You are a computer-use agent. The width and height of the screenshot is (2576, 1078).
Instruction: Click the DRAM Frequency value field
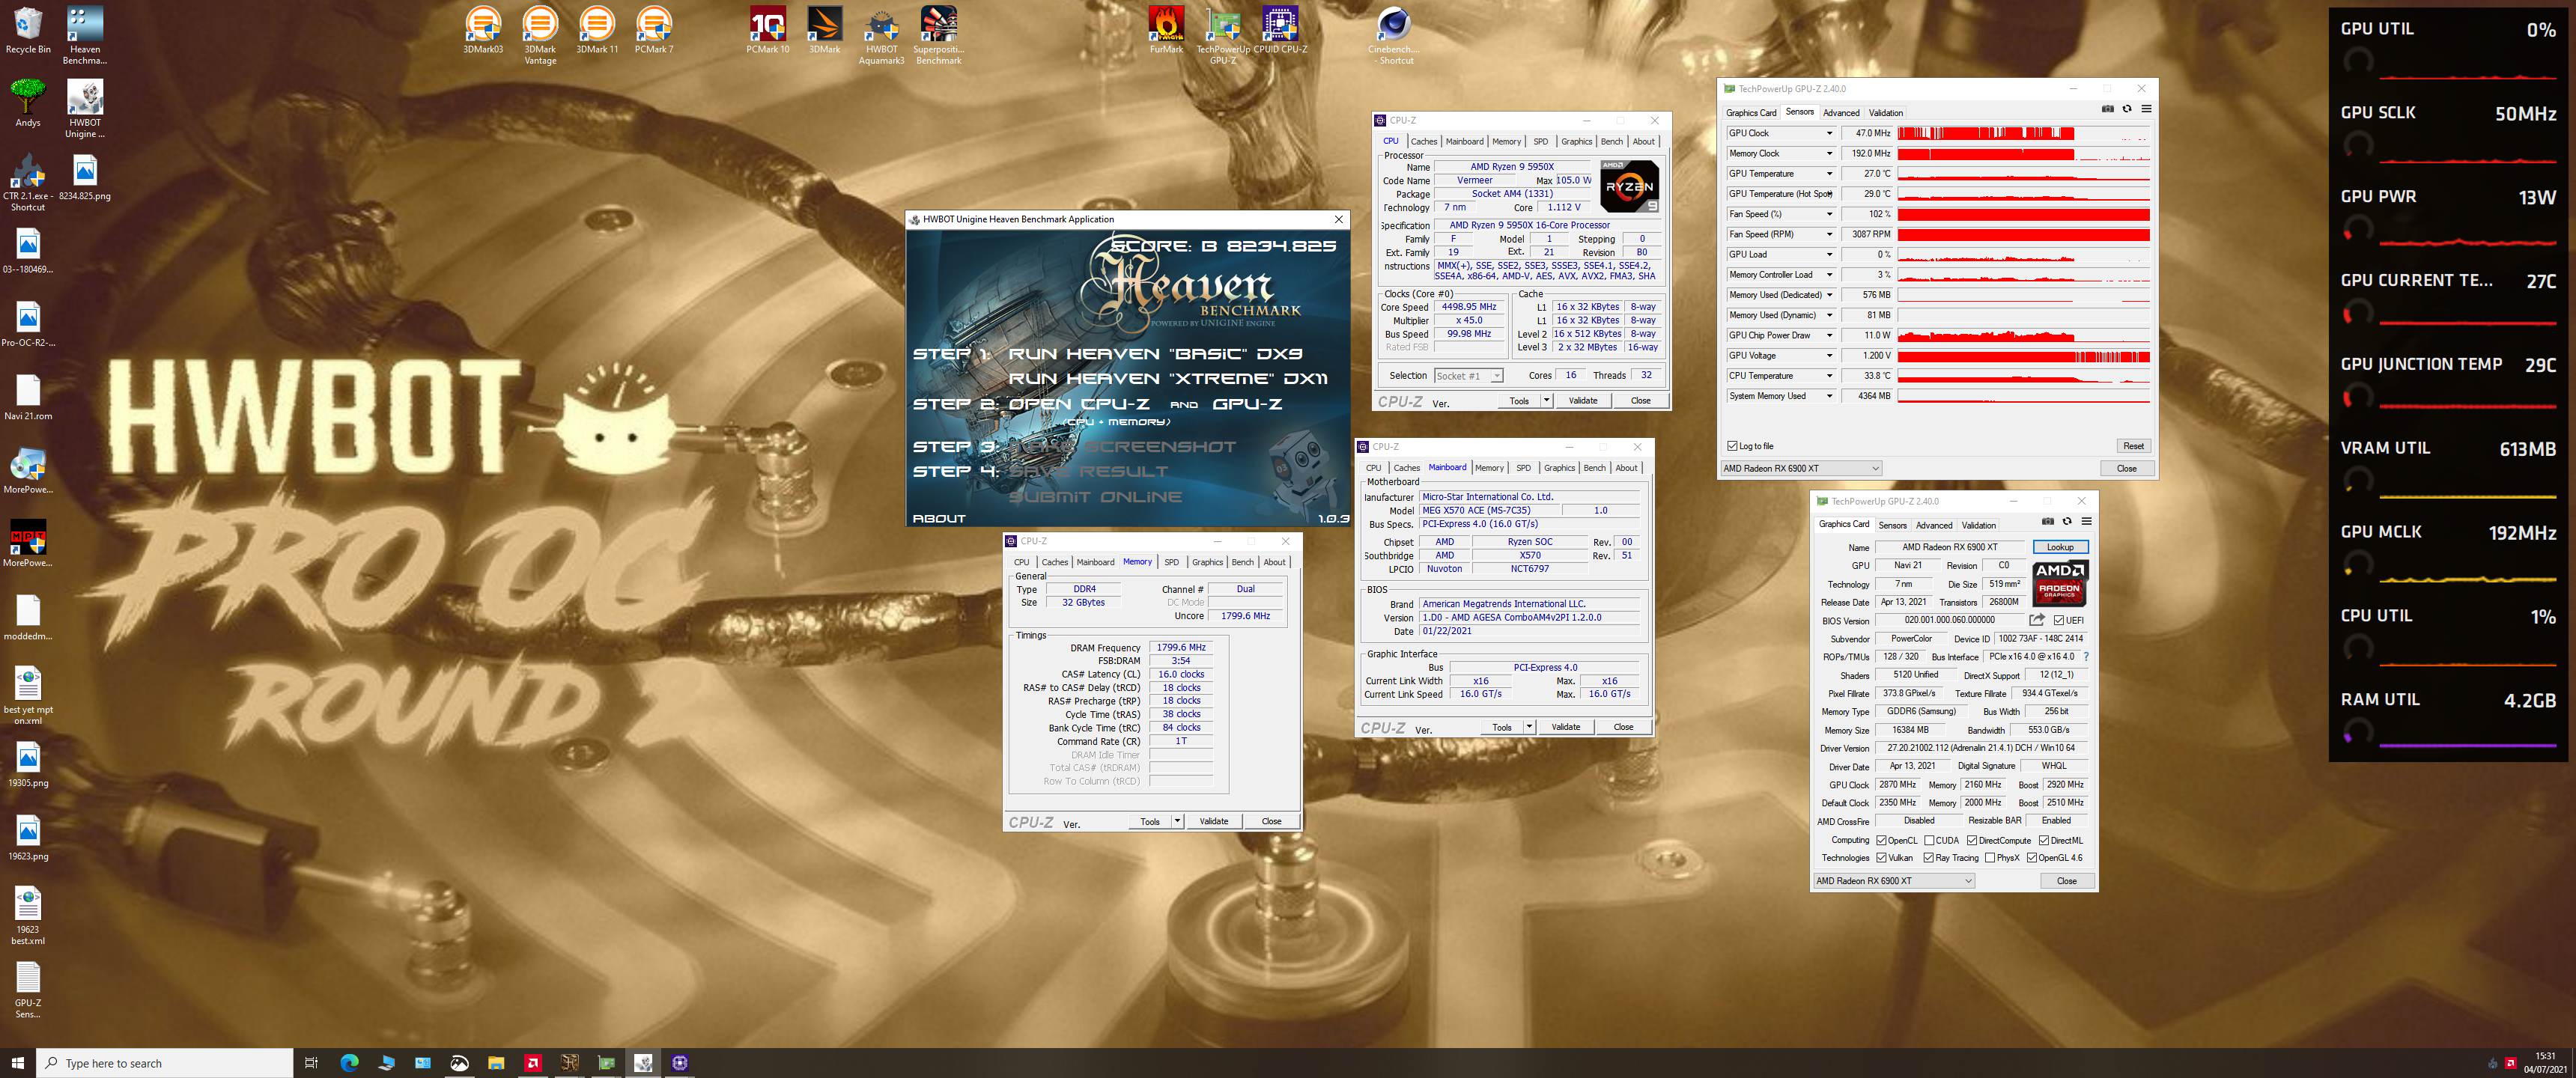tap(1181, 647)
